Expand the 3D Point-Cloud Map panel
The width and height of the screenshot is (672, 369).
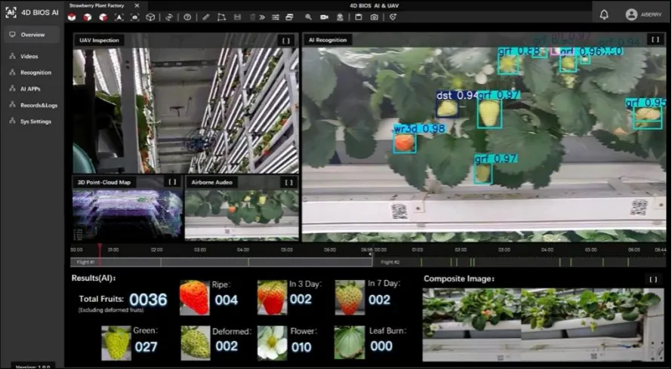point(172,182)
